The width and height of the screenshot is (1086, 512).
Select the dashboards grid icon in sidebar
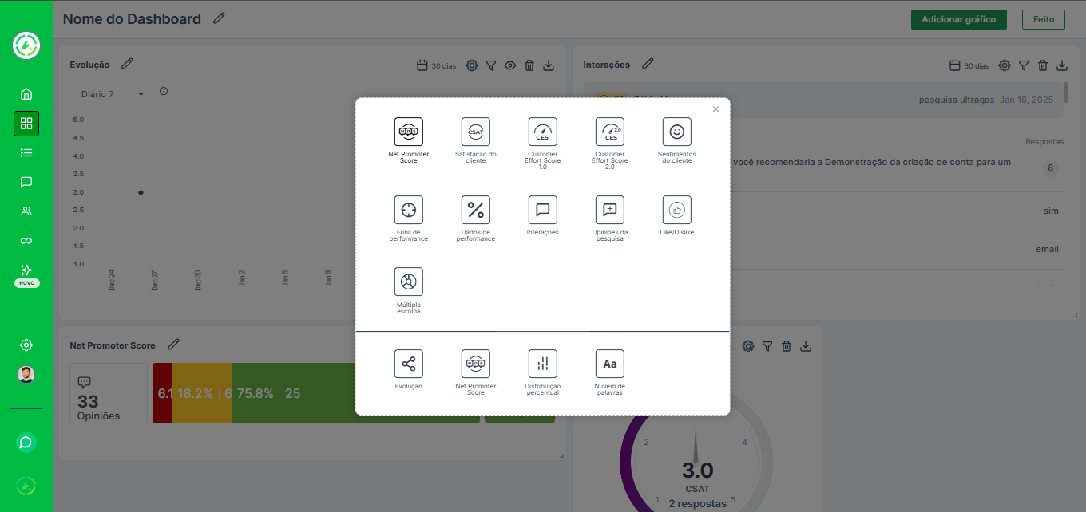pyautogui.click(x=26, y=124)
